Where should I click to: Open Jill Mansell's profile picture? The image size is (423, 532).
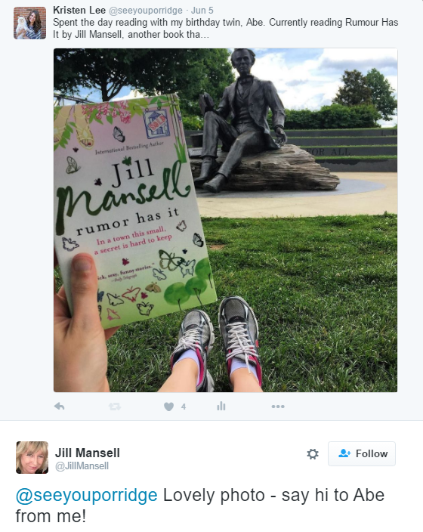32,457
